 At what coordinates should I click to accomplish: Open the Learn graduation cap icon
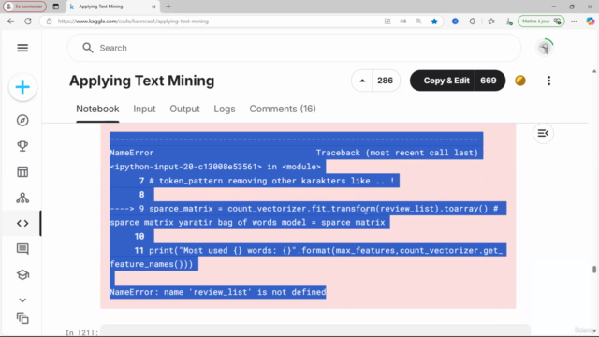[x=22, y=274]
